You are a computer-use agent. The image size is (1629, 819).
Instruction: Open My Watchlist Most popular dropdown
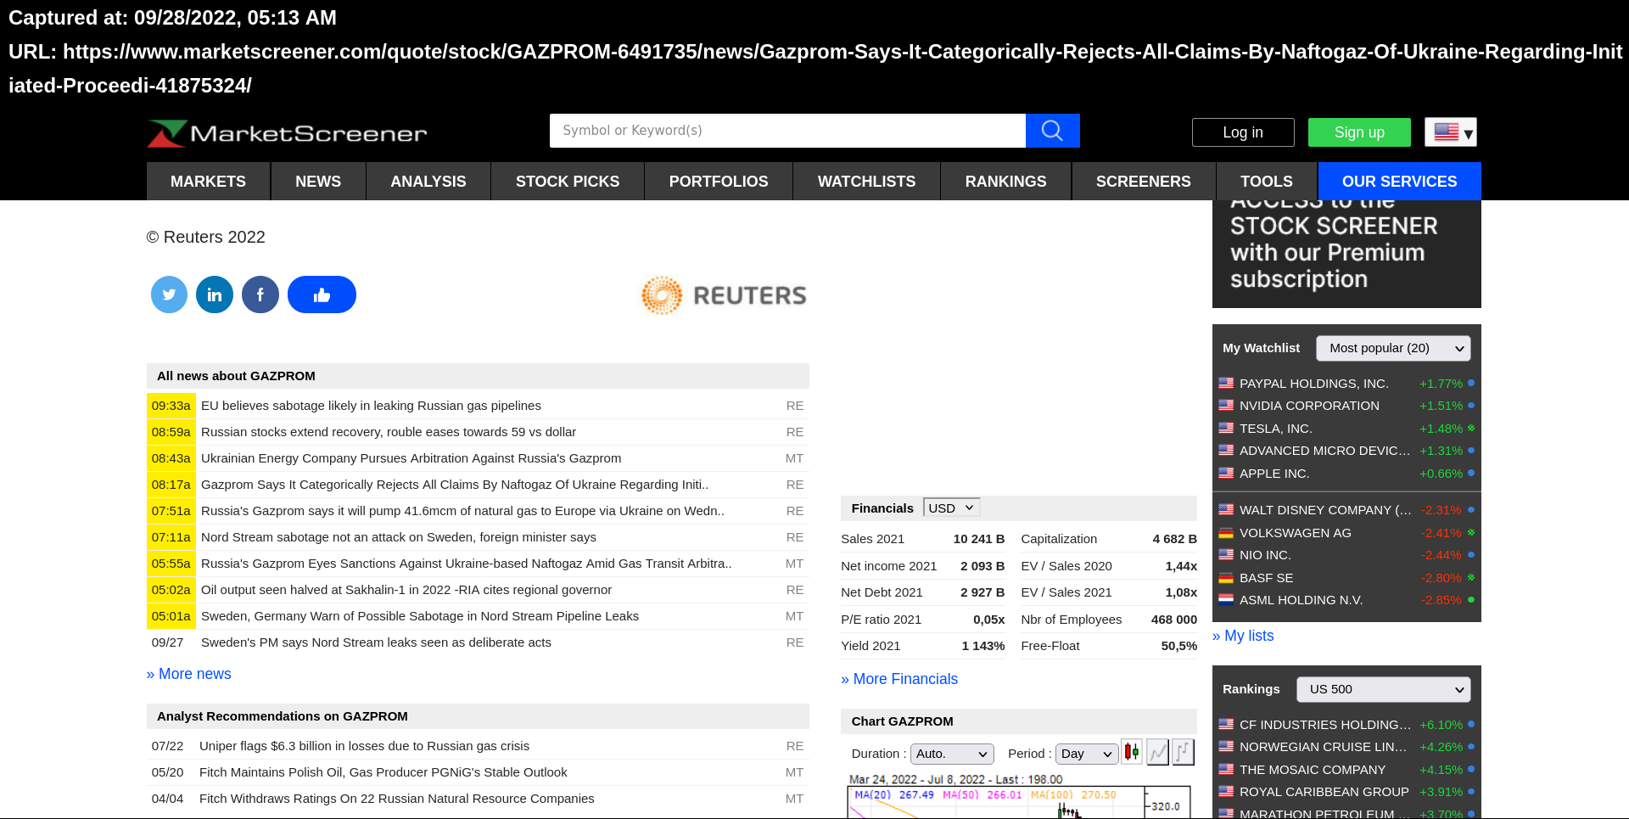[1393, 348]
